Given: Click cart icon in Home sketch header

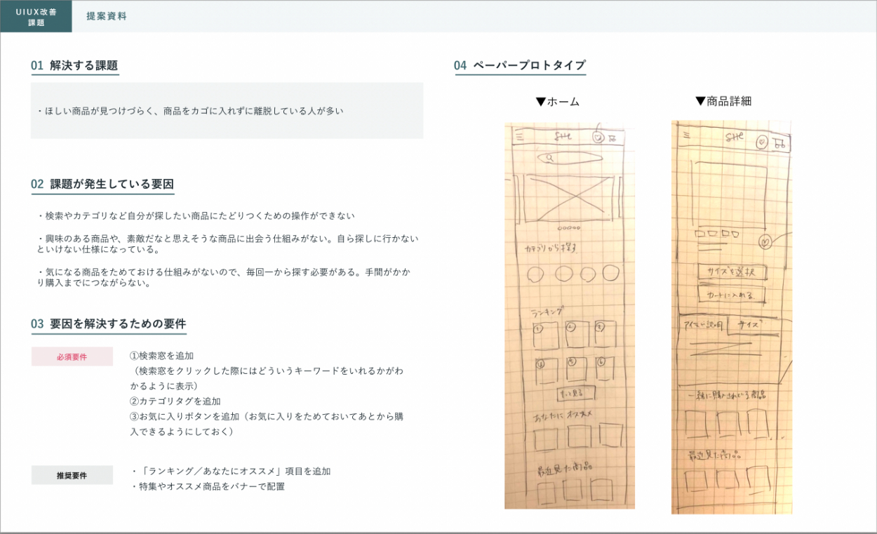Looking at the screenshot, I should coord(613,138).
